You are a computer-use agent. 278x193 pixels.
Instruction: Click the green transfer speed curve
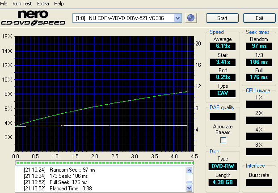click(101, 106)
